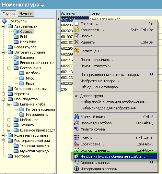Expand the Розничная торговля group
This screenshot has height=174, width=162.
click(3, 135)
